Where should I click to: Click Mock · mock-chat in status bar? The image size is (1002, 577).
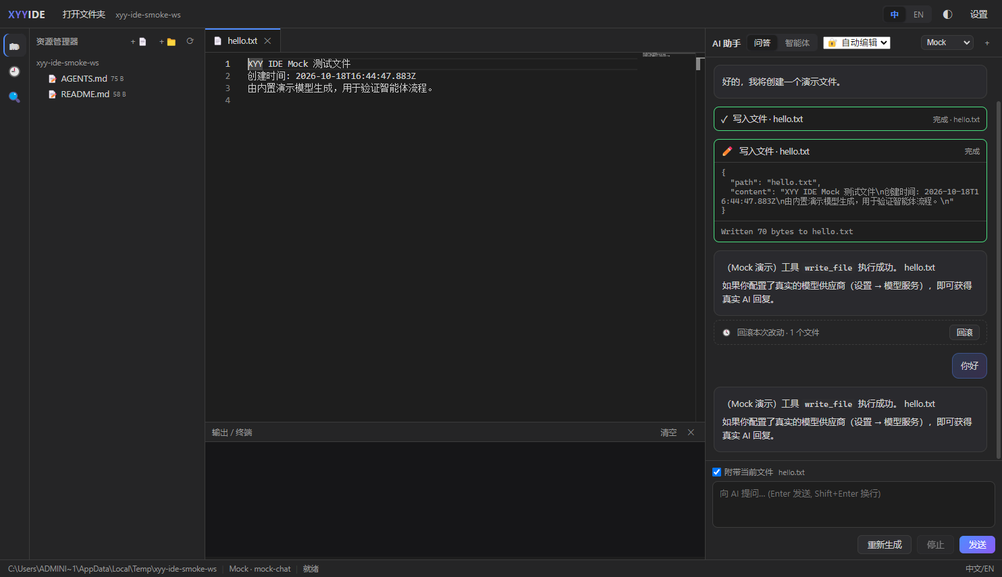pyautogui.click(x=260, y=569)
